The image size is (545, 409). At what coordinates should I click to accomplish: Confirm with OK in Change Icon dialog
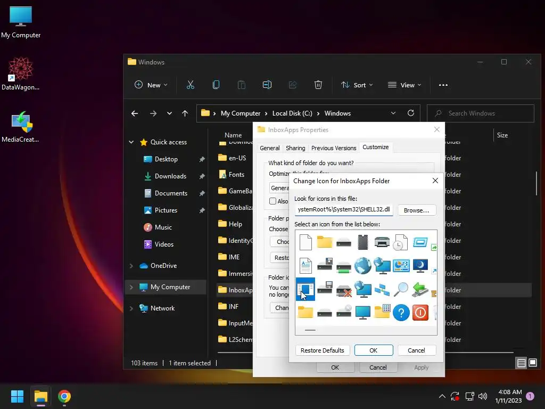click(374, 350)
